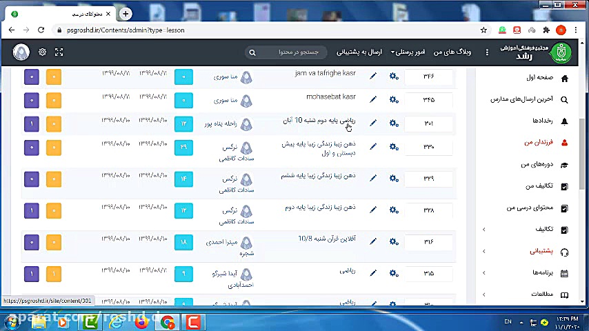The image size is (589, 331).
Task: Click cyan count badge 14 in row 329
Action: coord(183,179)
